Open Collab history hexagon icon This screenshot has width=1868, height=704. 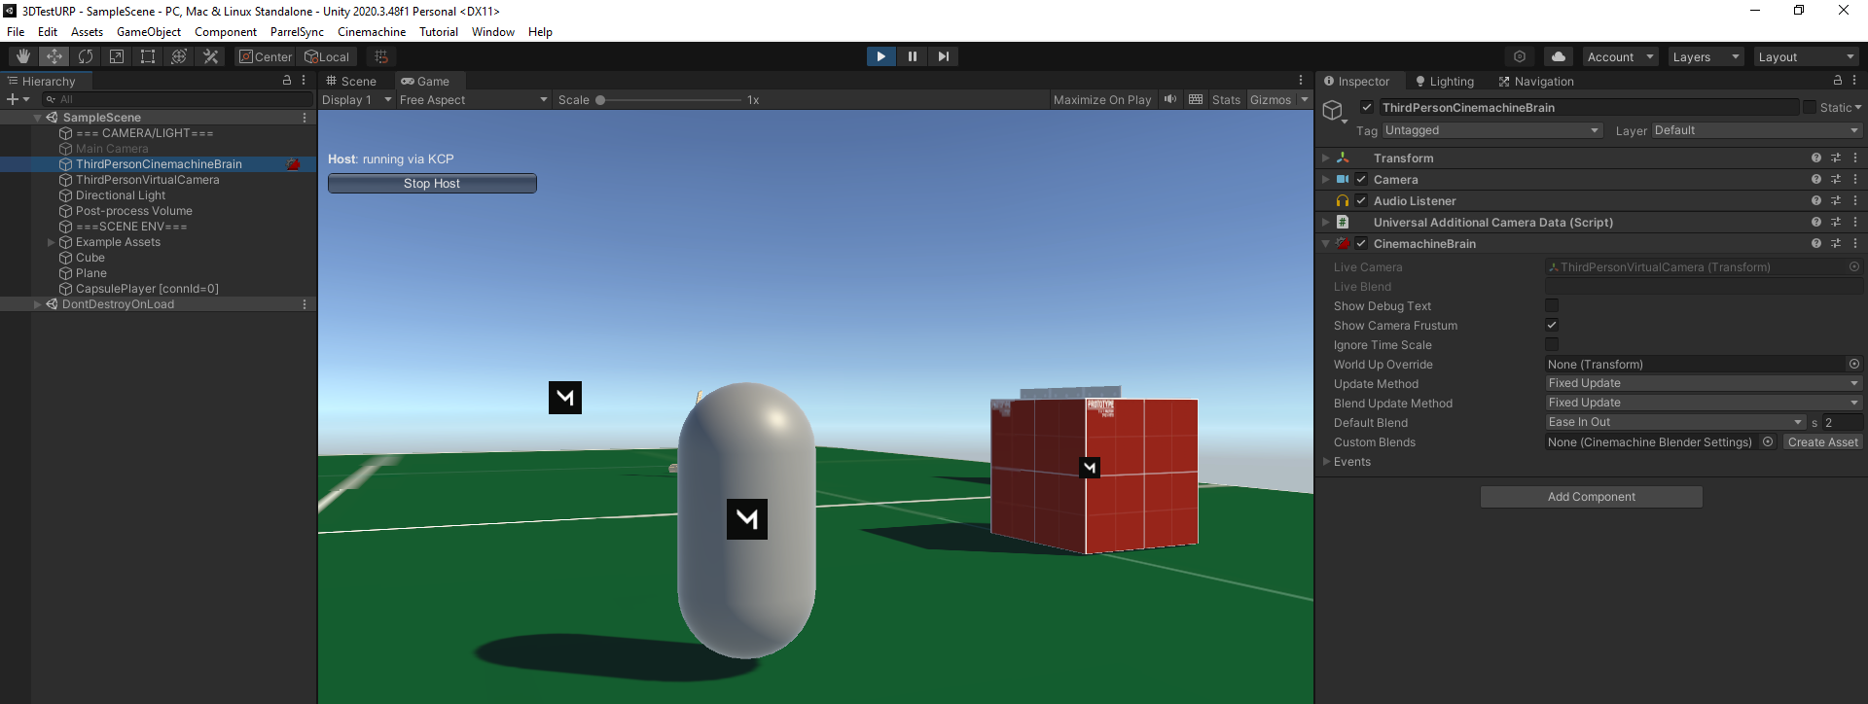(x=1520, y=56)
